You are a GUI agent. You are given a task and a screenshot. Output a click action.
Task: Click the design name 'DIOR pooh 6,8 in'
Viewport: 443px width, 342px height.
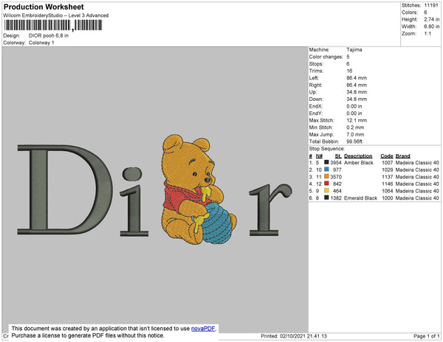(x=49, y=35)
